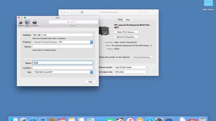Select the Default printer browser icon
Screen dimensions: 216x121
click(21, 23)
